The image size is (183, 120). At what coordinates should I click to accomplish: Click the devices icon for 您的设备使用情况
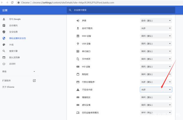click(78, 113)
